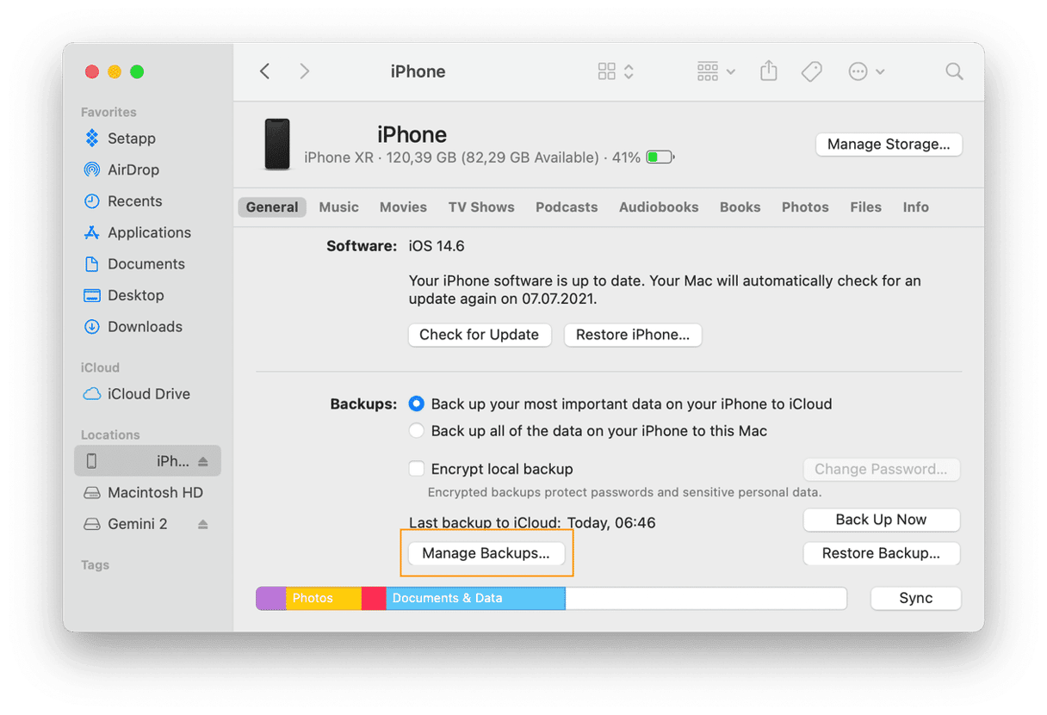This screenshot has height=715, width=1047.
Task: Open the More actions ellipsis menu
Action: tap(865, 72)
